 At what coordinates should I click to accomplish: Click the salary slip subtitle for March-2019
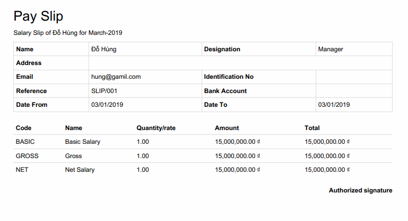point(68,33)
